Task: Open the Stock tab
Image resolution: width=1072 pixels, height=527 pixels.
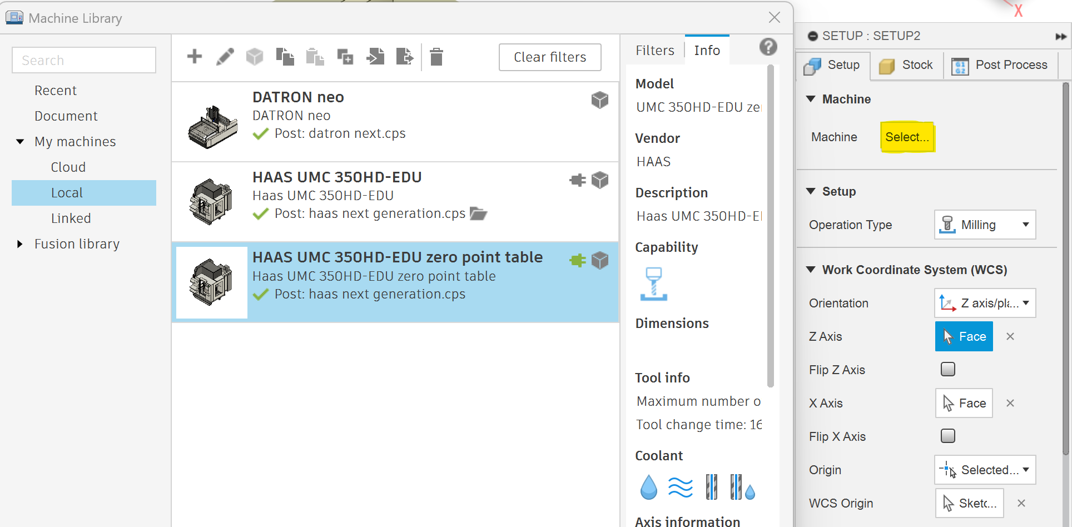Action: pyautogui.click(x=906, y=65)
